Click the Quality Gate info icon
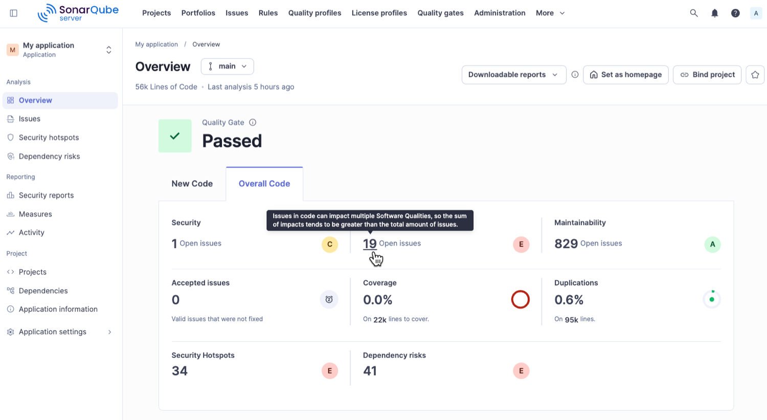 point(253,122)
